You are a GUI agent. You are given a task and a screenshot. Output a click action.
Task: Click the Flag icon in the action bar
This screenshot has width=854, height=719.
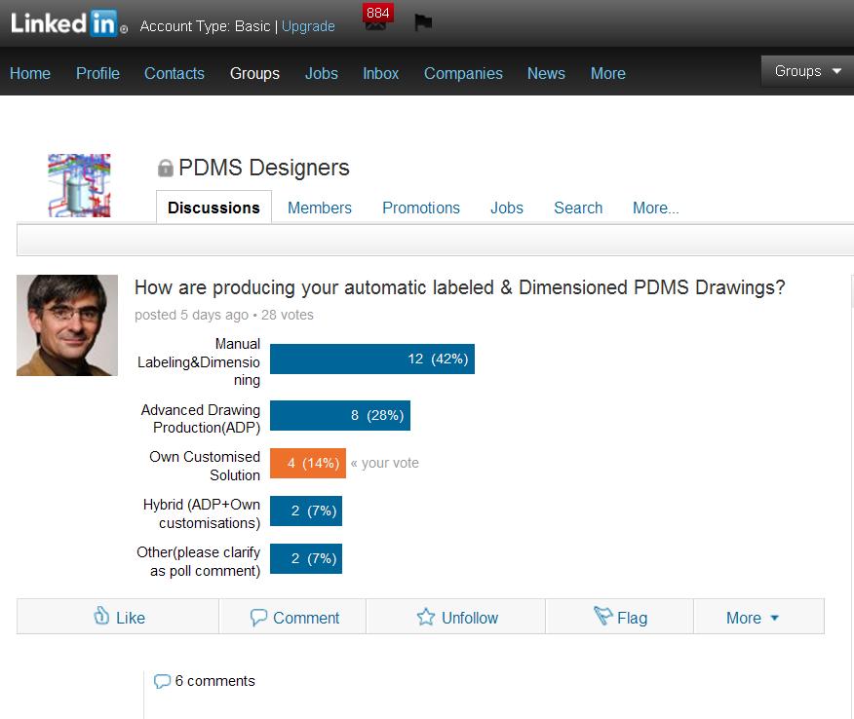click(602, 616)
